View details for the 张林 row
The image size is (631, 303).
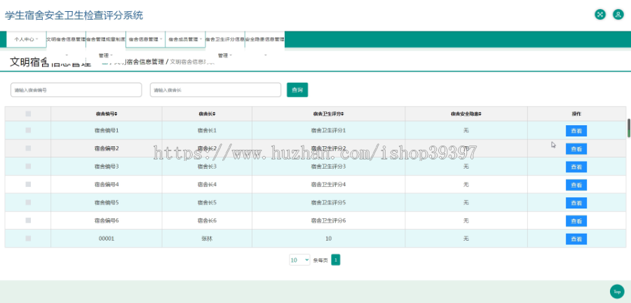[x=576, y=239]
